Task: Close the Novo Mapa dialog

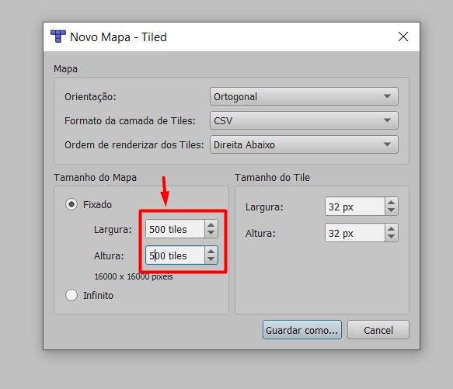Action: click(x=403, y=36)
